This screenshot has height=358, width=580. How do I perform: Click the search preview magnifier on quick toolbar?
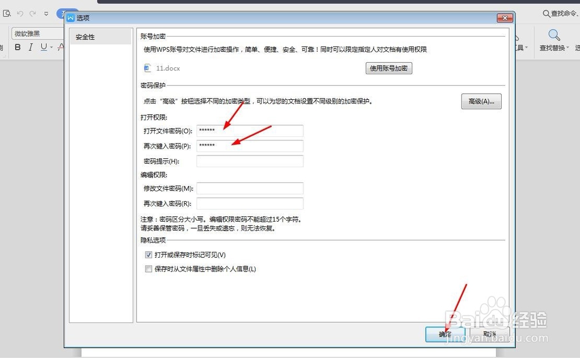8,13
